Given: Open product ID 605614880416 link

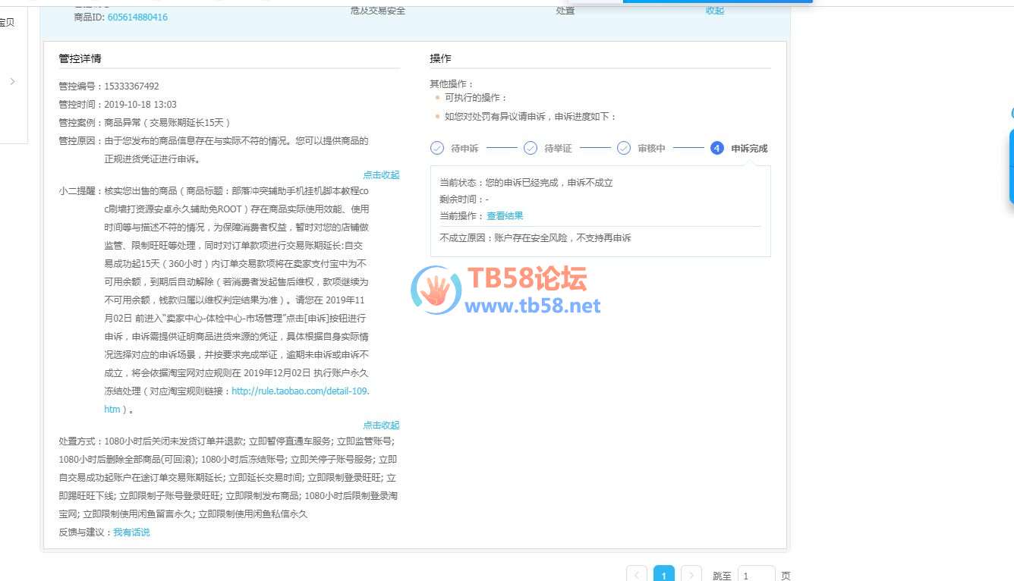Looking at the screenshot, I should click(137, 17).
